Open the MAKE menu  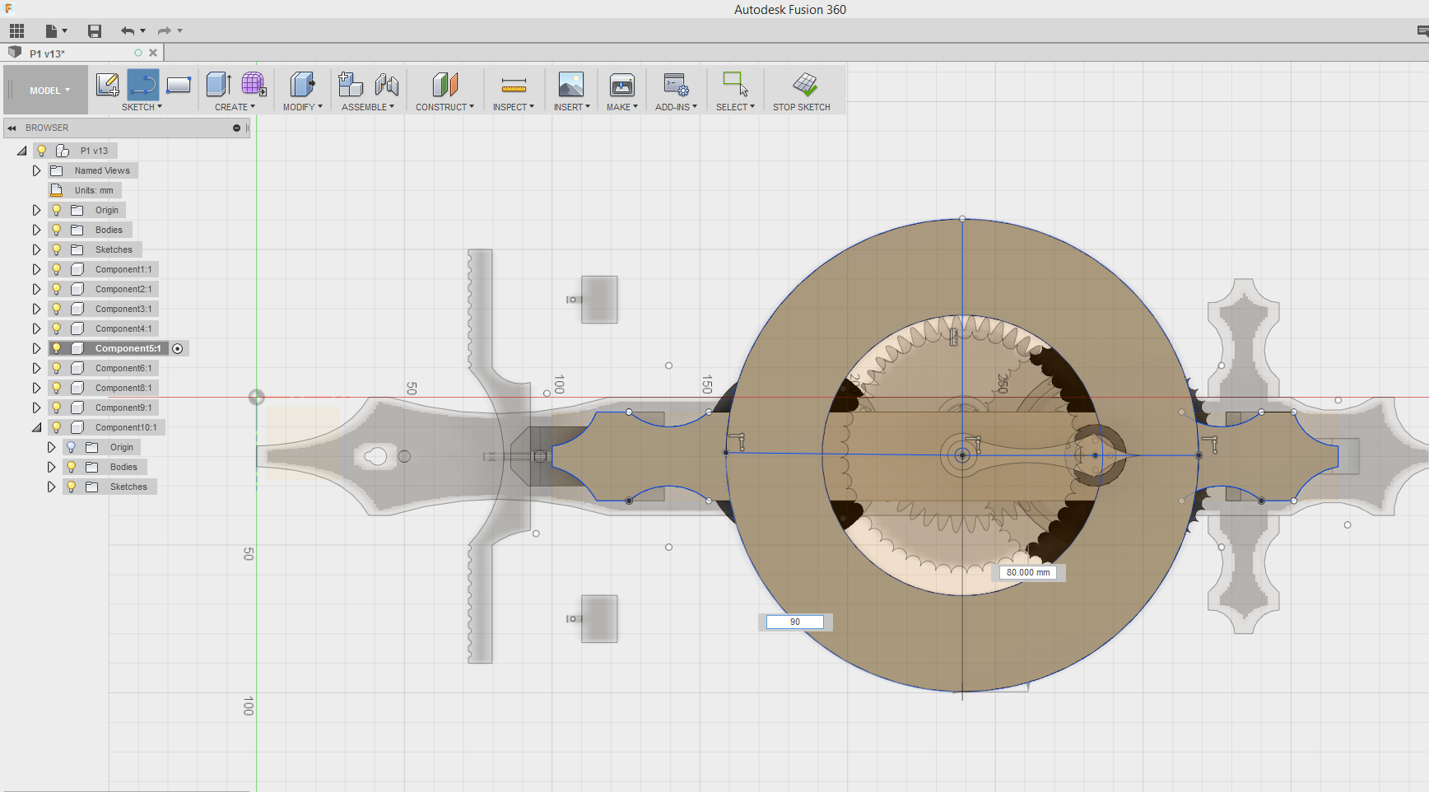click(622, 107)
